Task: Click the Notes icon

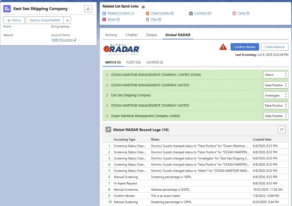Action: pos(104,19)
